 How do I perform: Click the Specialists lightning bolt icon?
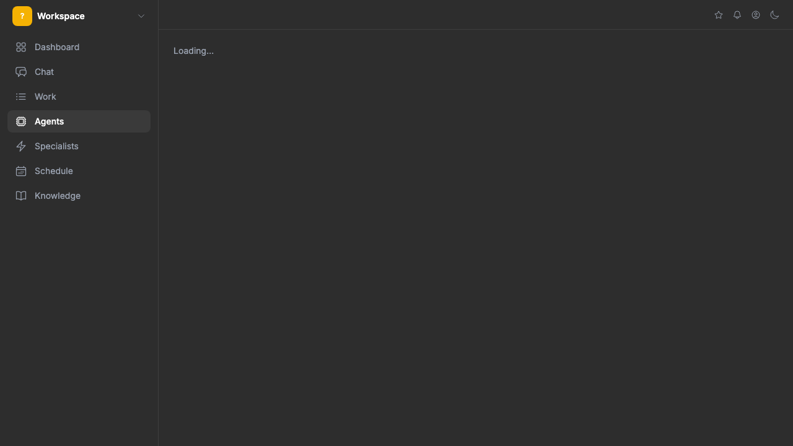click(21, 146)
